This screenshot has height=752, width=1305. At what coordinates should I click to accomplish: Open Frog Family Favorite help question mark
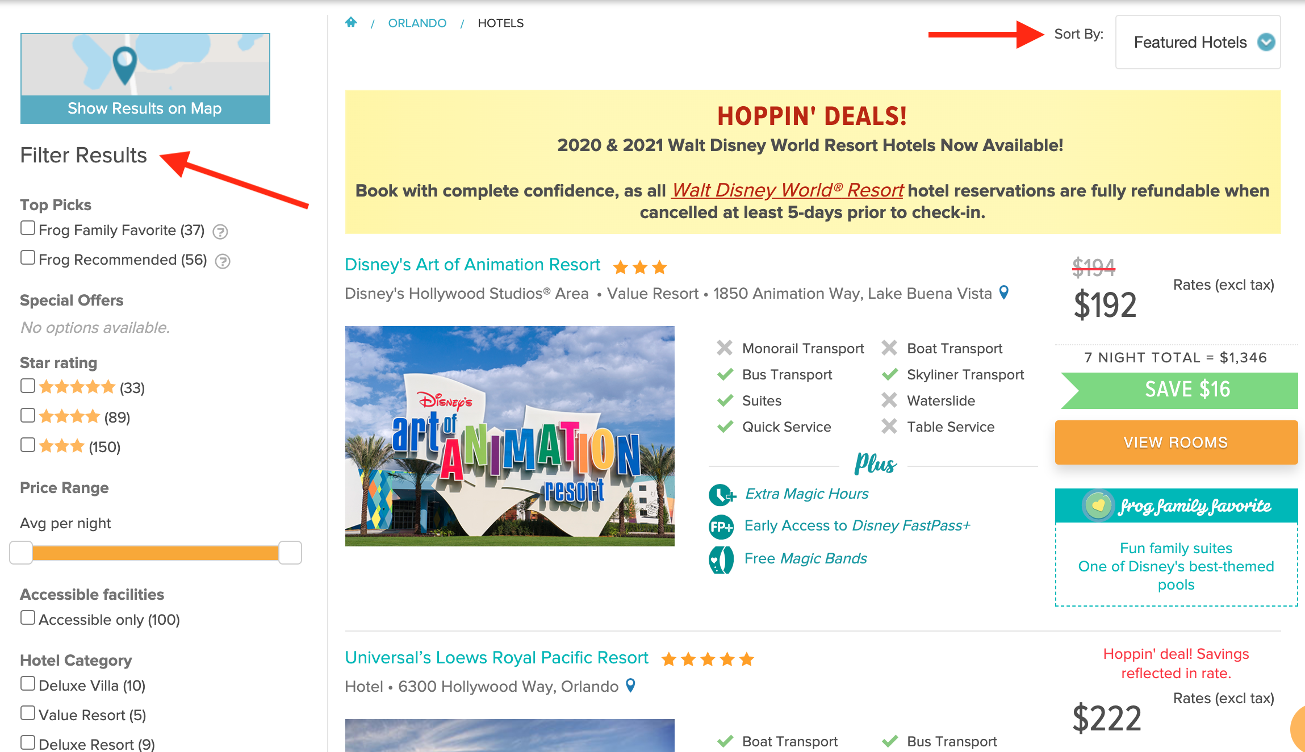(220, 232)
